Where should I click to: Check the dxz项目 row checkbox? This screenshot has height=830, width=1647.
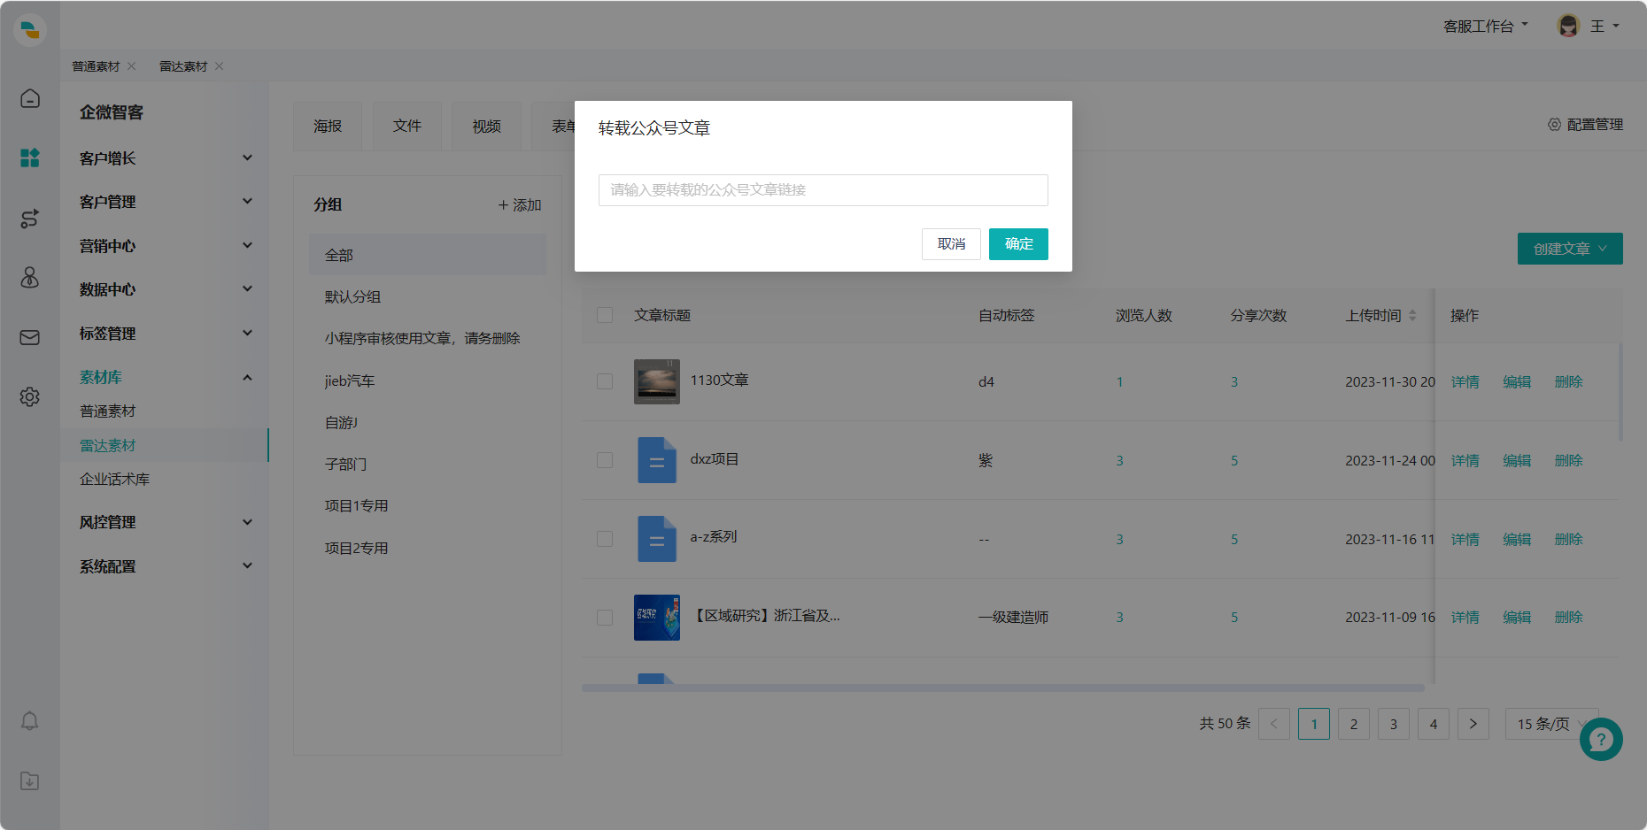pyautogui.click(x=605, y=460)
